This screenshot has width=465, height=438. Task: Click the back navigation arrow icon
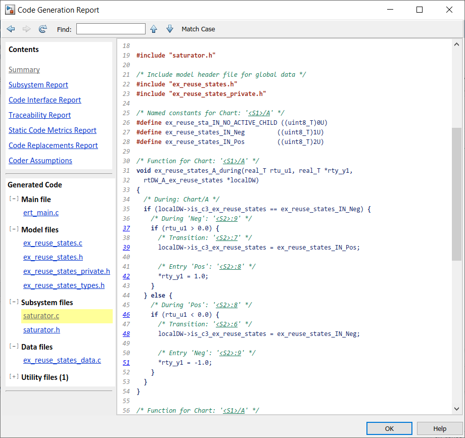(11, 29)
